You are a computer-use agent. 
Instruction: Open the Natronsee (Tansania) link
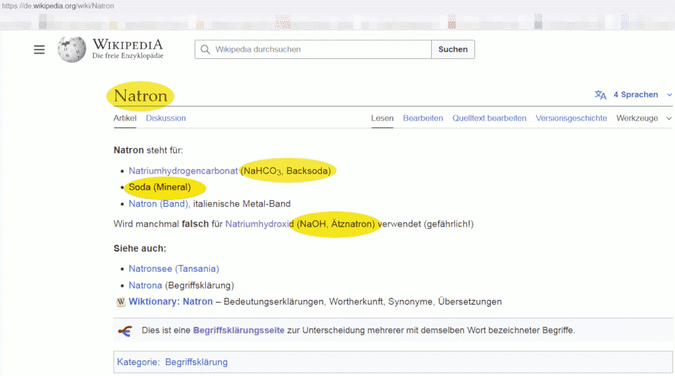[174, 269]
